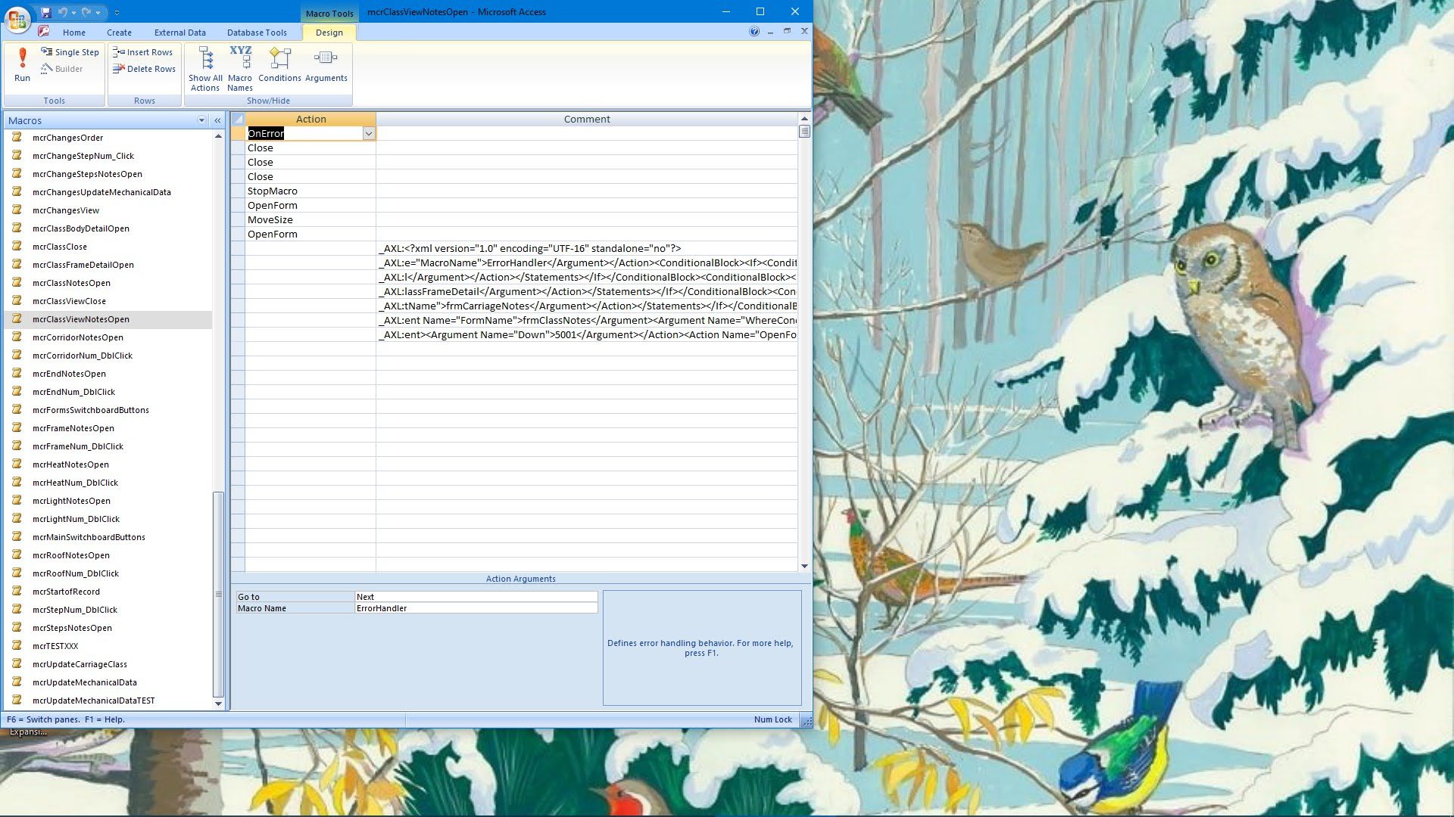The height and width of the screenshot is (817, 1454).
Task: Click the Save icon in quick access toolbar
Action: (x=45, y=12)
